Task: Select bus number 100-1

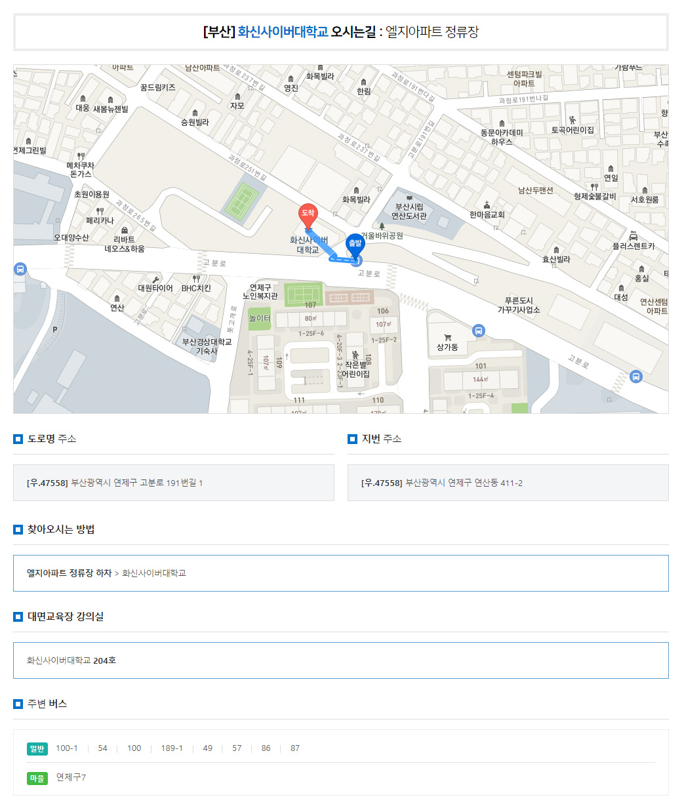Action: 66,748
